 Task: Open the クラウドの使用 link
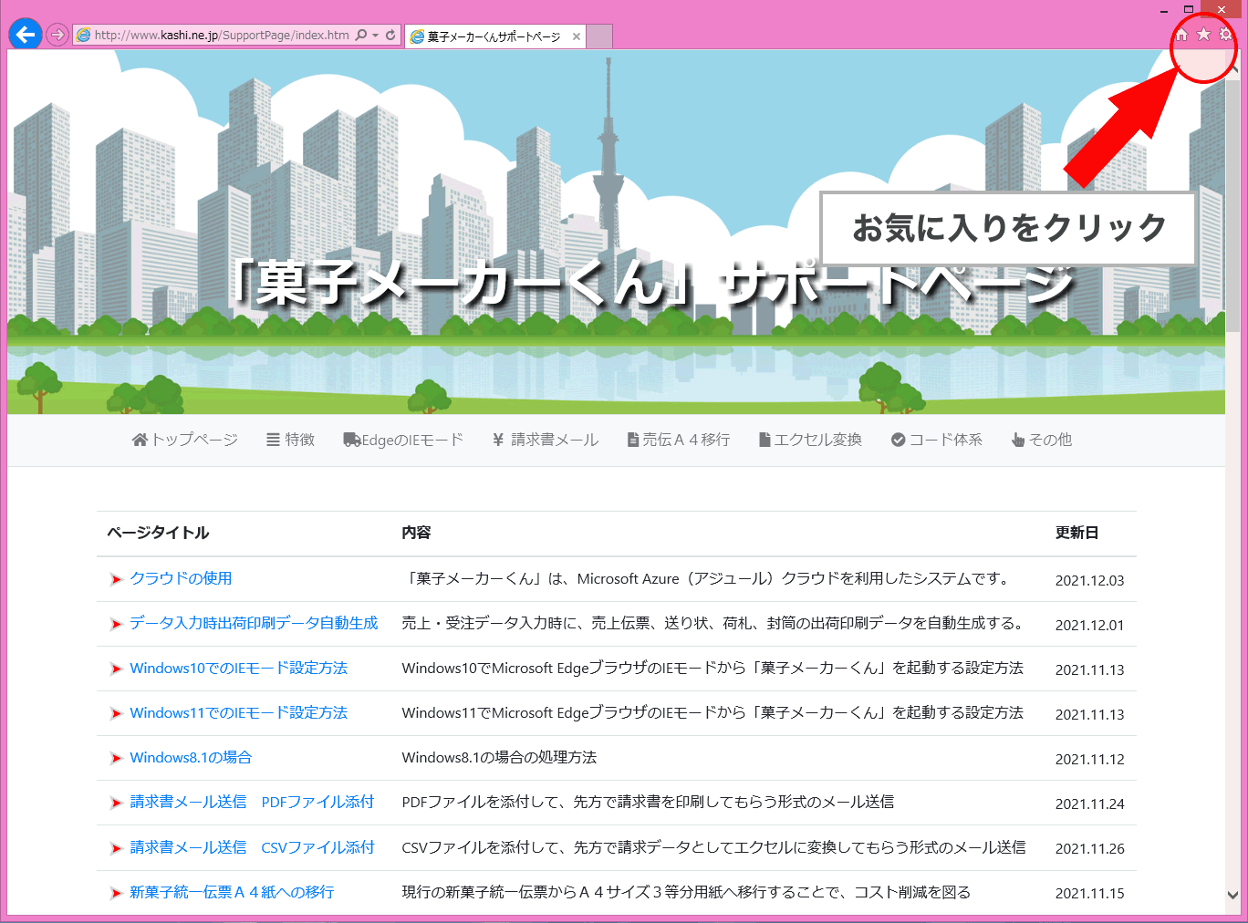coord(181,578)
